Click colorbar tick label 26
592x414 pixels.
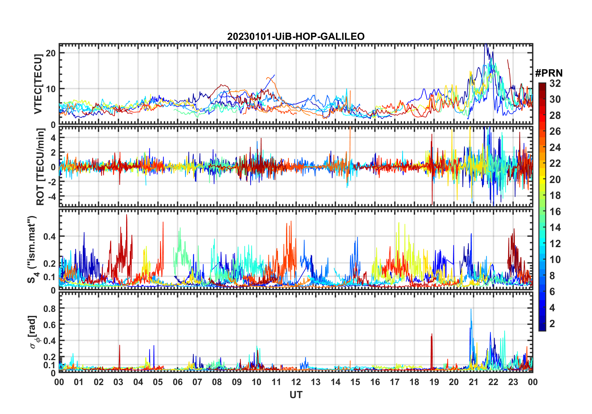[x=555, y=131]
